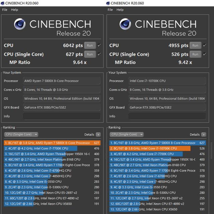Select Ryzen 7 5800X top row in right window

[157, 143]
